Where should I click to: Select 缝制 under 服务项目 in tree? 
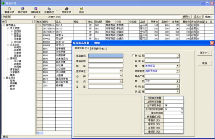click(12, 81)
